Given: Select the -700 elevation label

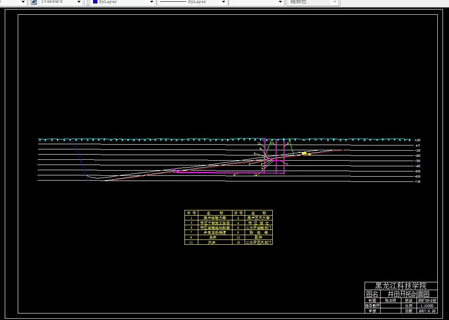Looking at the screenshot, I should [x=417, y=181].
